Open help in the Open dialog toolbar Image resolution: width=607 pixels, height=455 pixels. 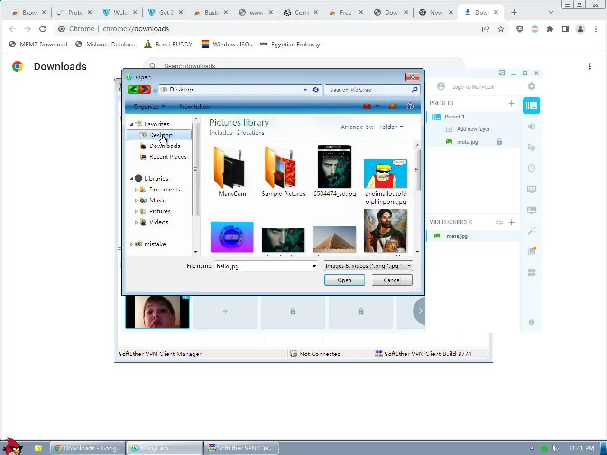tap(410, 106)
